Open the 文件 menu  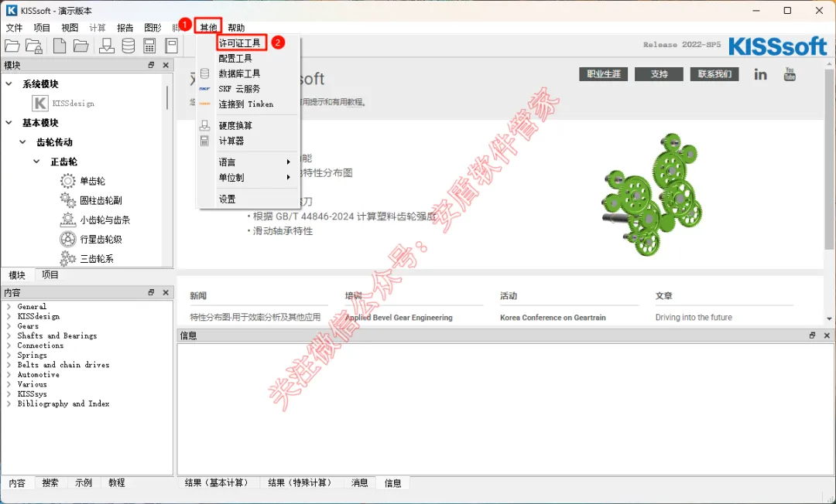coord(14,28)
